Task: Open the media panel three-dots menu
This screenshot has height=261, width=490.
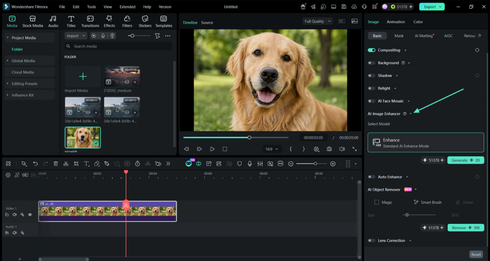Action: pos(168,36)
